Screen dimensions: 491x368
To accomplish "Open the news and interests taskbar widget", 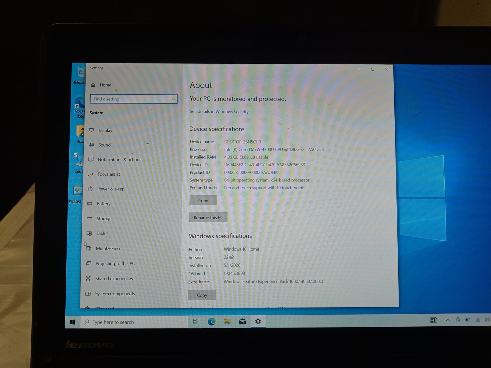I will (433, 320).
